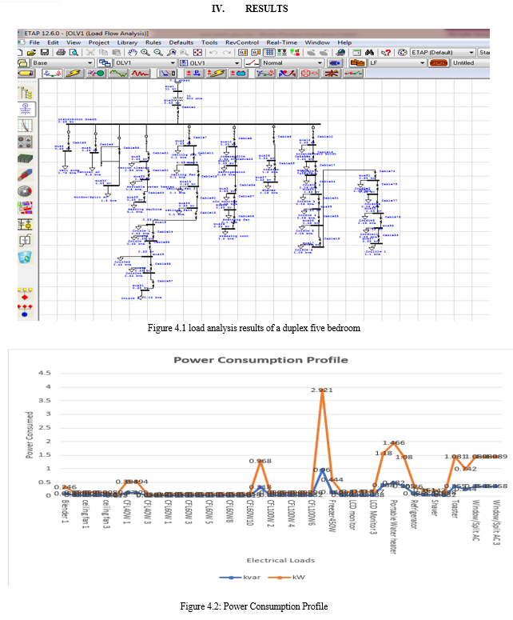Image resolution: width=513 pixels, height=620 pixels.
Task: Open the ETAP (Default) theme dropdown
Action: [x=443, y=52]
